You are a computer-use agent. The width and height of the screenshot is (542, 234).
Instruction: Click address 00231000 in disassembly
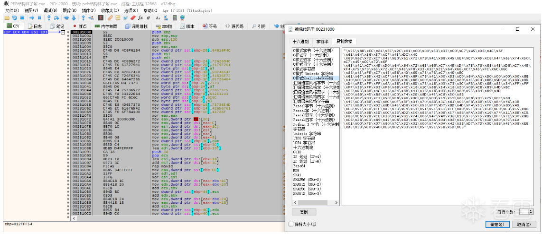click(82, 32)
